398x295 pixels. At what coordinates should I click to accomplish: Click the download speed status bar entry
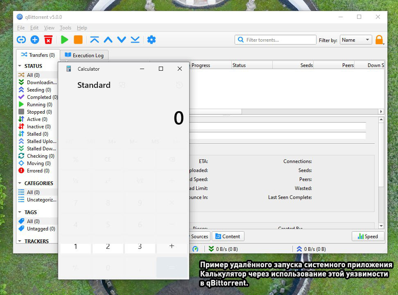point(223,249)
